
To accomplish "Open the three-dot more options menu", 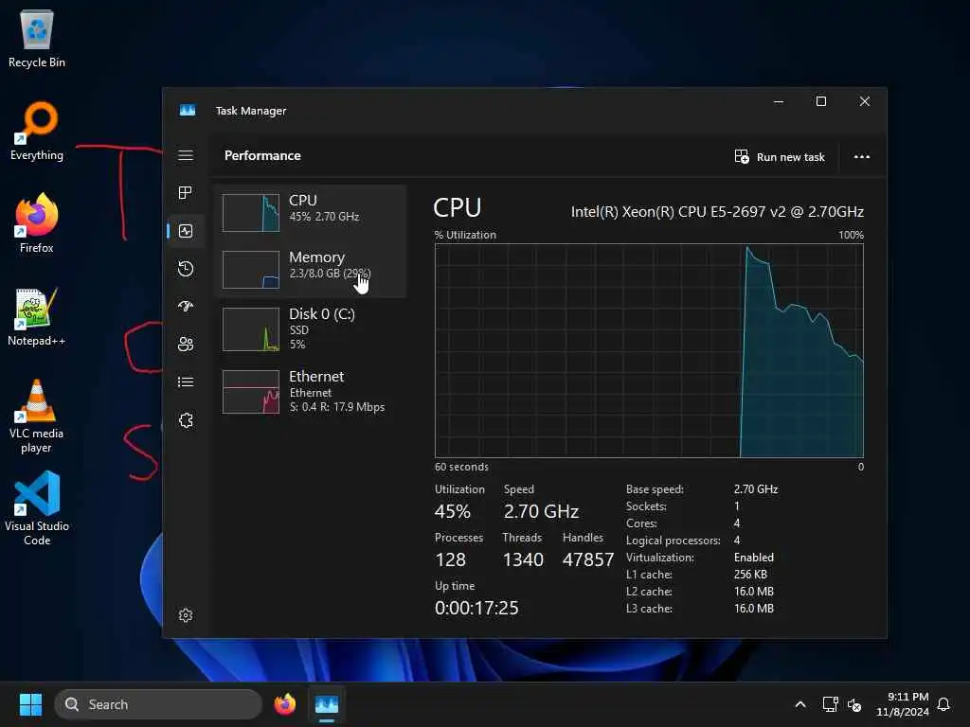I will click(x=862, y=157).
